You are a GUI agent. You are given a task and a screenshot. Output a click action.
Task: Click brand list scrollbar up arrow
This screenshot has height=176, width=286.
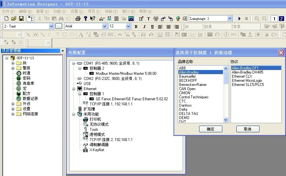(x=226, y=68)
